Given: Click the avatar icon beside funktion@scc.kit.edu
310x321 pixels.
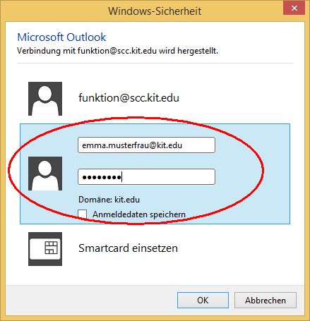Looking at the screenshot, I should tap(45, 99).
